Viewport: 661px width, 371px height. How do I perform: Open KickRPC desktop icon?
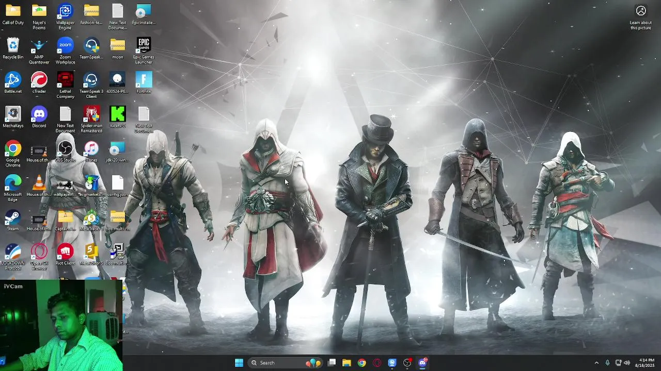coord(118,117)
